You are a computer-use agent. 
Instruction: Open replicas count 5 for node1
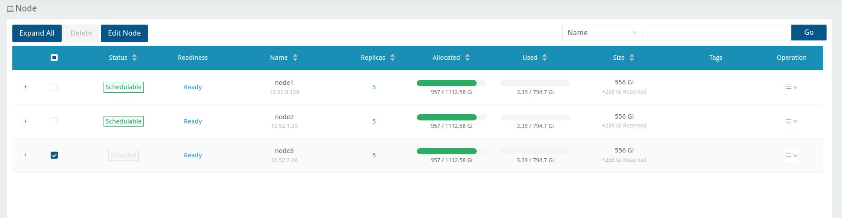coord(374,87)
